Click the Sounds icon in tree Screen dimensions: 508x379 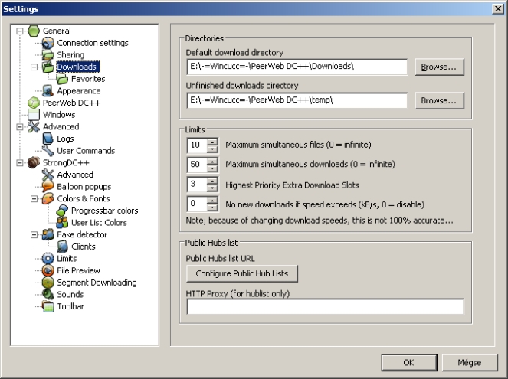click(48, 295)
